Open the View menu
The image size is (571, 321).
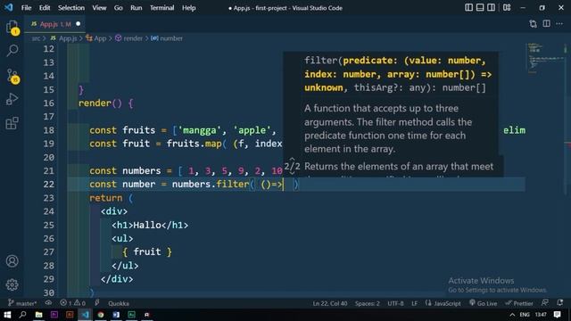pyautogui.click(x=99, y=8)
